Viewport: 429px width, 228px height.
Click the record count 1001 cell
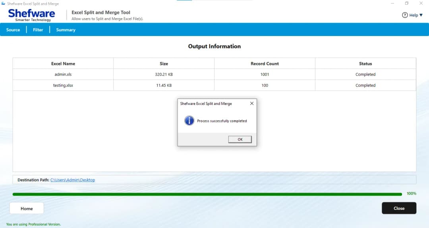(265, 74)
